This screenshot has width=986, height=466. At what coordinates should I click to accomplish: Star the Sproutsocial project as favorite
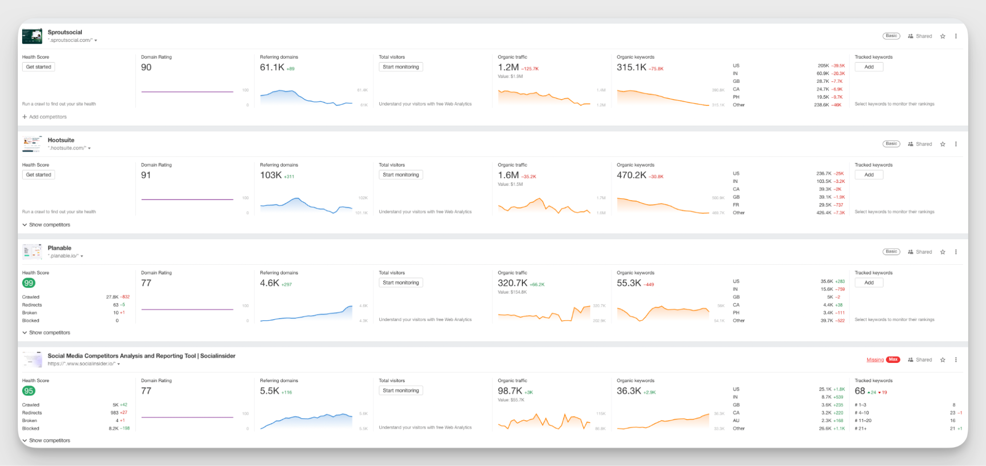click(x=943, y=36)
